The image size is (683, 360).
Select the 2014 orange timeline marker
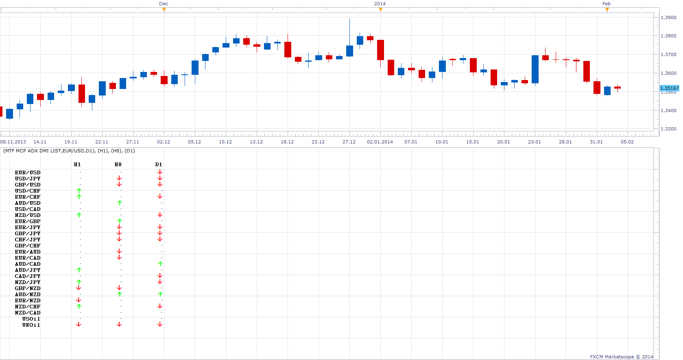pyautogui.click(x=380, y=10)
